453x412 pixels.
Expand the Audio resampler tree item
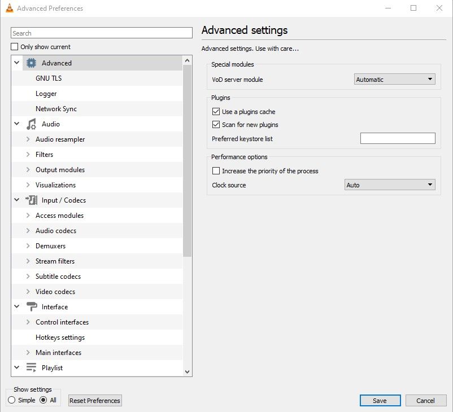coord(28,139)
